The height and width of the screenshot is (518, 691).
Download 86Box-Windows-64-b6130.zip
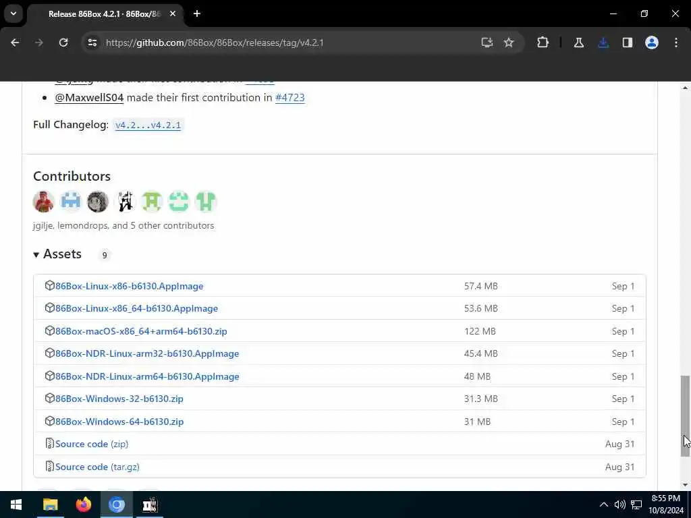119,422
